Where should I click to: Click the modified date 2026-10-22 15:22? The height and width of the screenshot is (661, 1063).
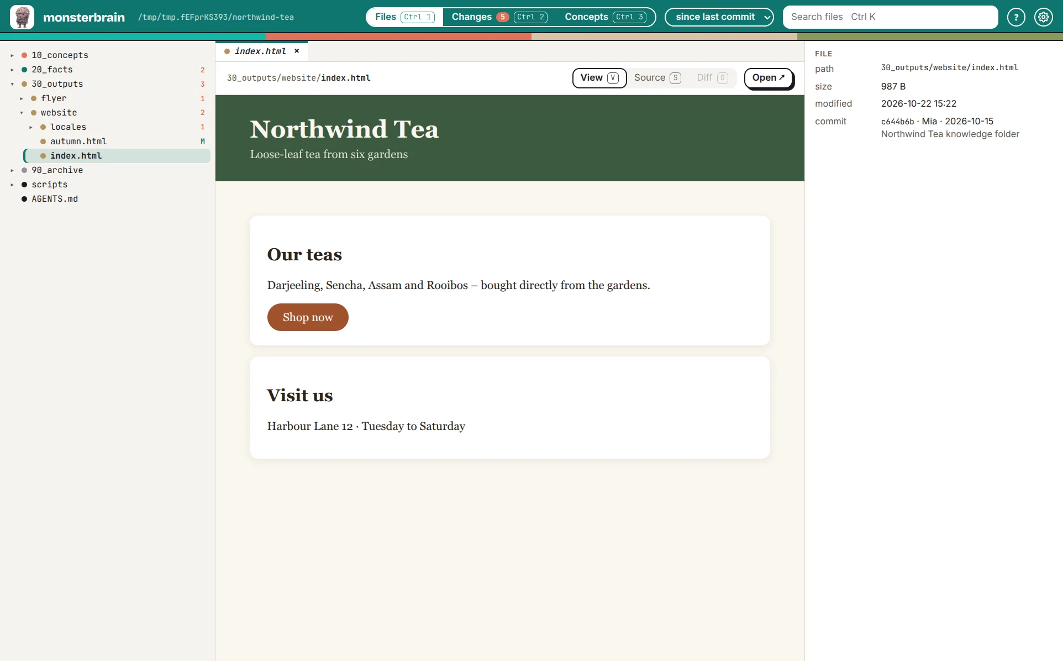pyautogui.click(x=918, y=104)
